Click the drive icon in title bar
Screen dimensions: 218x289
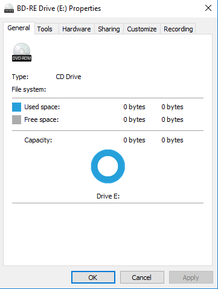(9, 8)
